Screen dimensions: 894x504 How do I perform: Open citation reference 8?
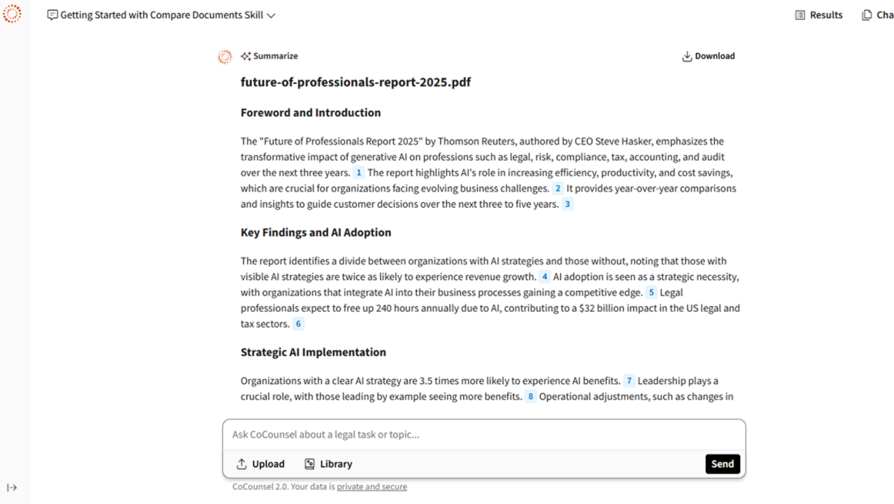[531, 397]
